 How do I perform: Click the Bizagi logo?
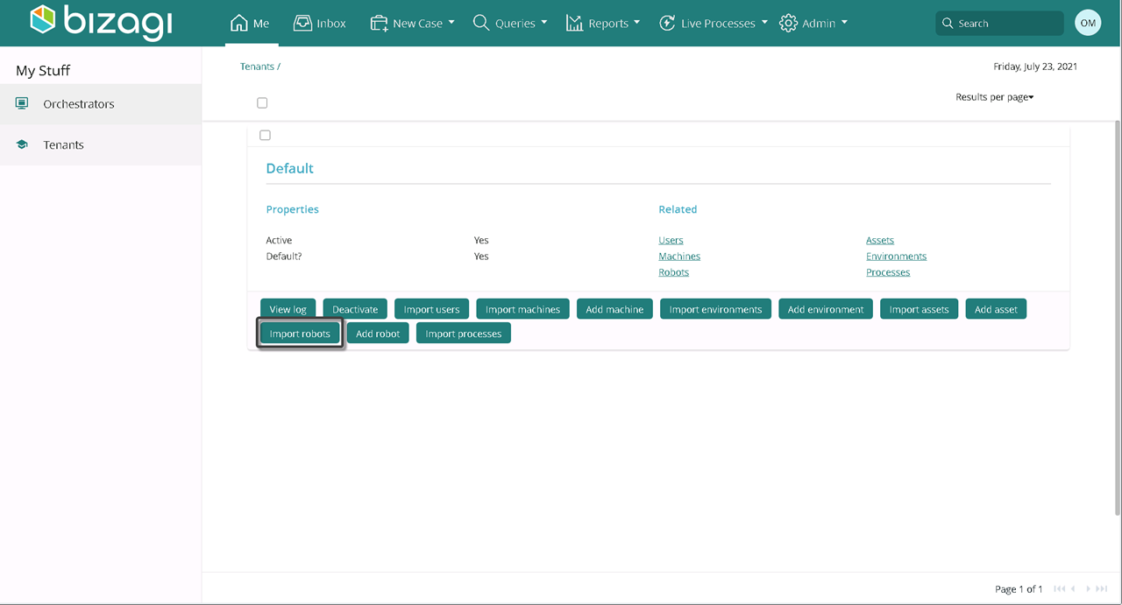click(101, 23)
